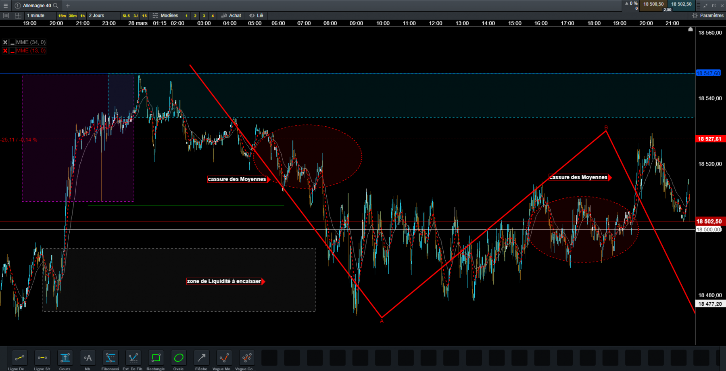This screenshot has height=371, width=726.
Task: Load template number 4
Action: [213, 16]
